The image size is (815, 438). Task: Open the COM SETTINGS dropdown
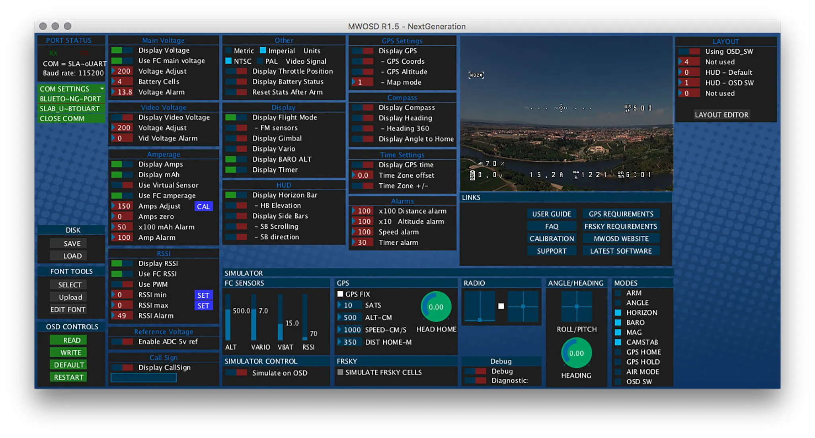click(x=71, y=89)
